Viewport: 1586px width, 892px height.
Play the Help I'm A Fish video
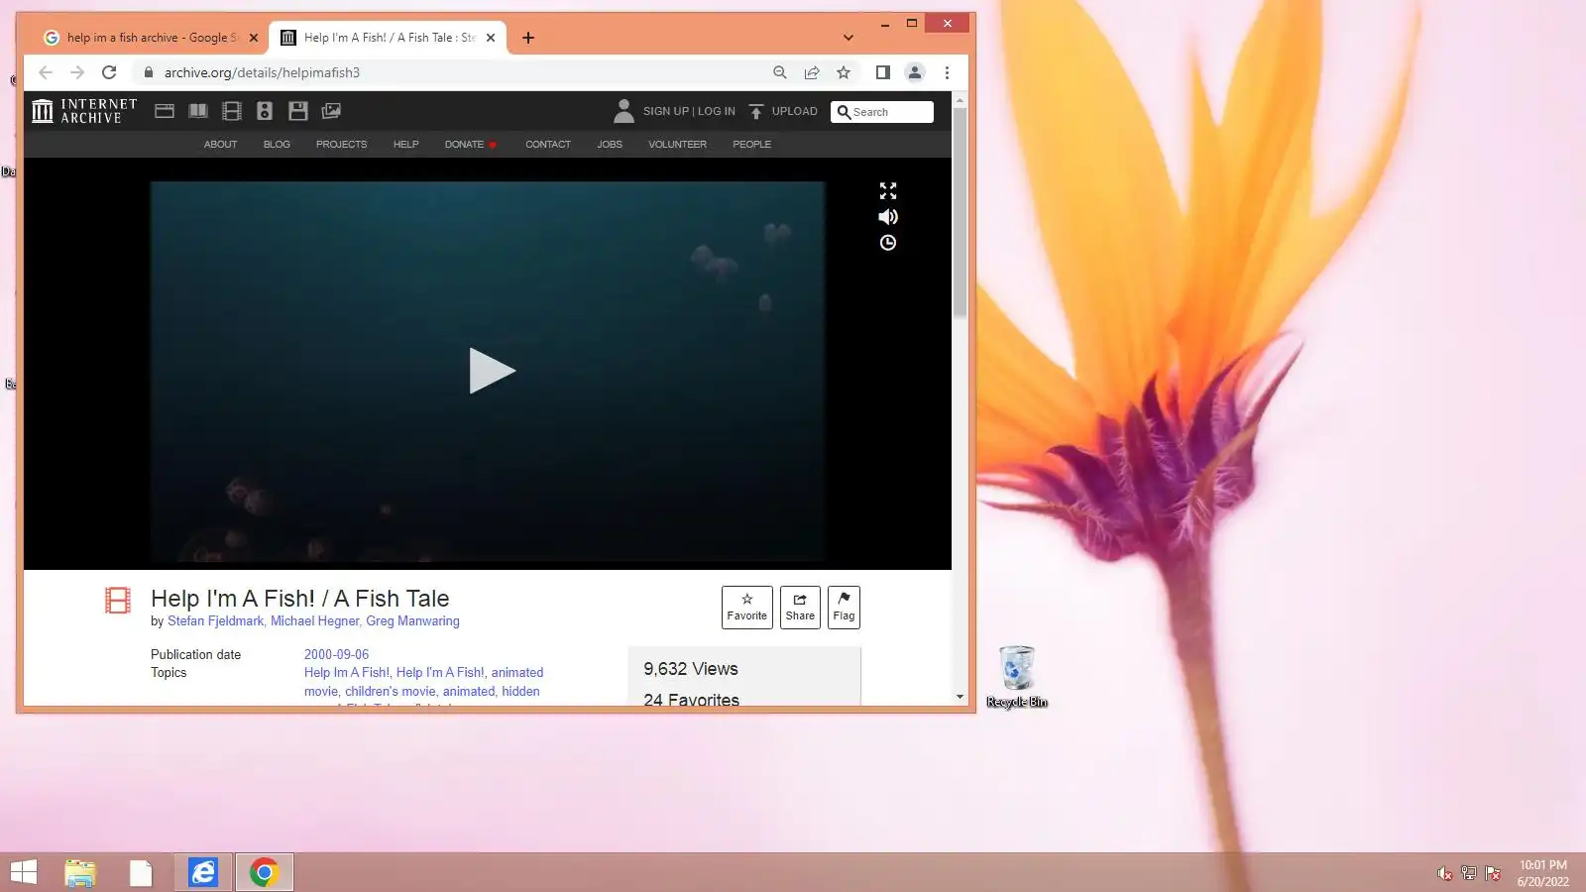492,371
